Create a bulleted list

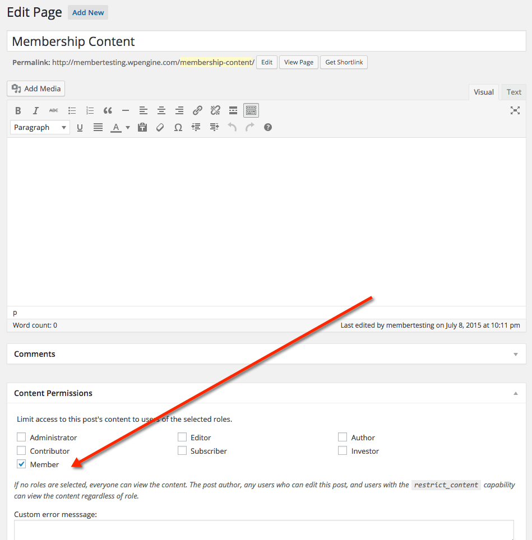pos(72,110)
